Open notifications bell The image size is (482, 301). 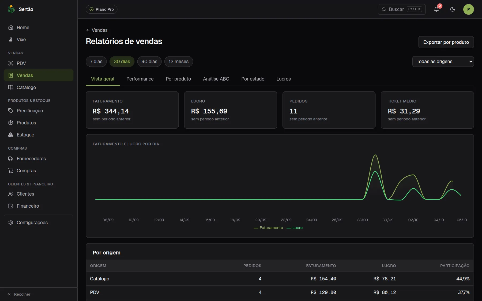click(436, 9)
